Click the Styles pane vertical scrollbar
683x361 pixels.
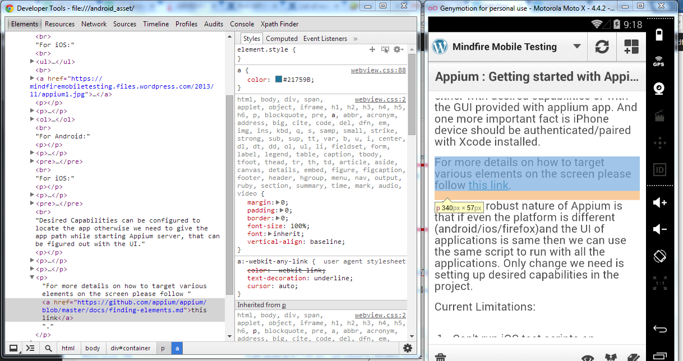pyautogui.click(x=412, y=95)
